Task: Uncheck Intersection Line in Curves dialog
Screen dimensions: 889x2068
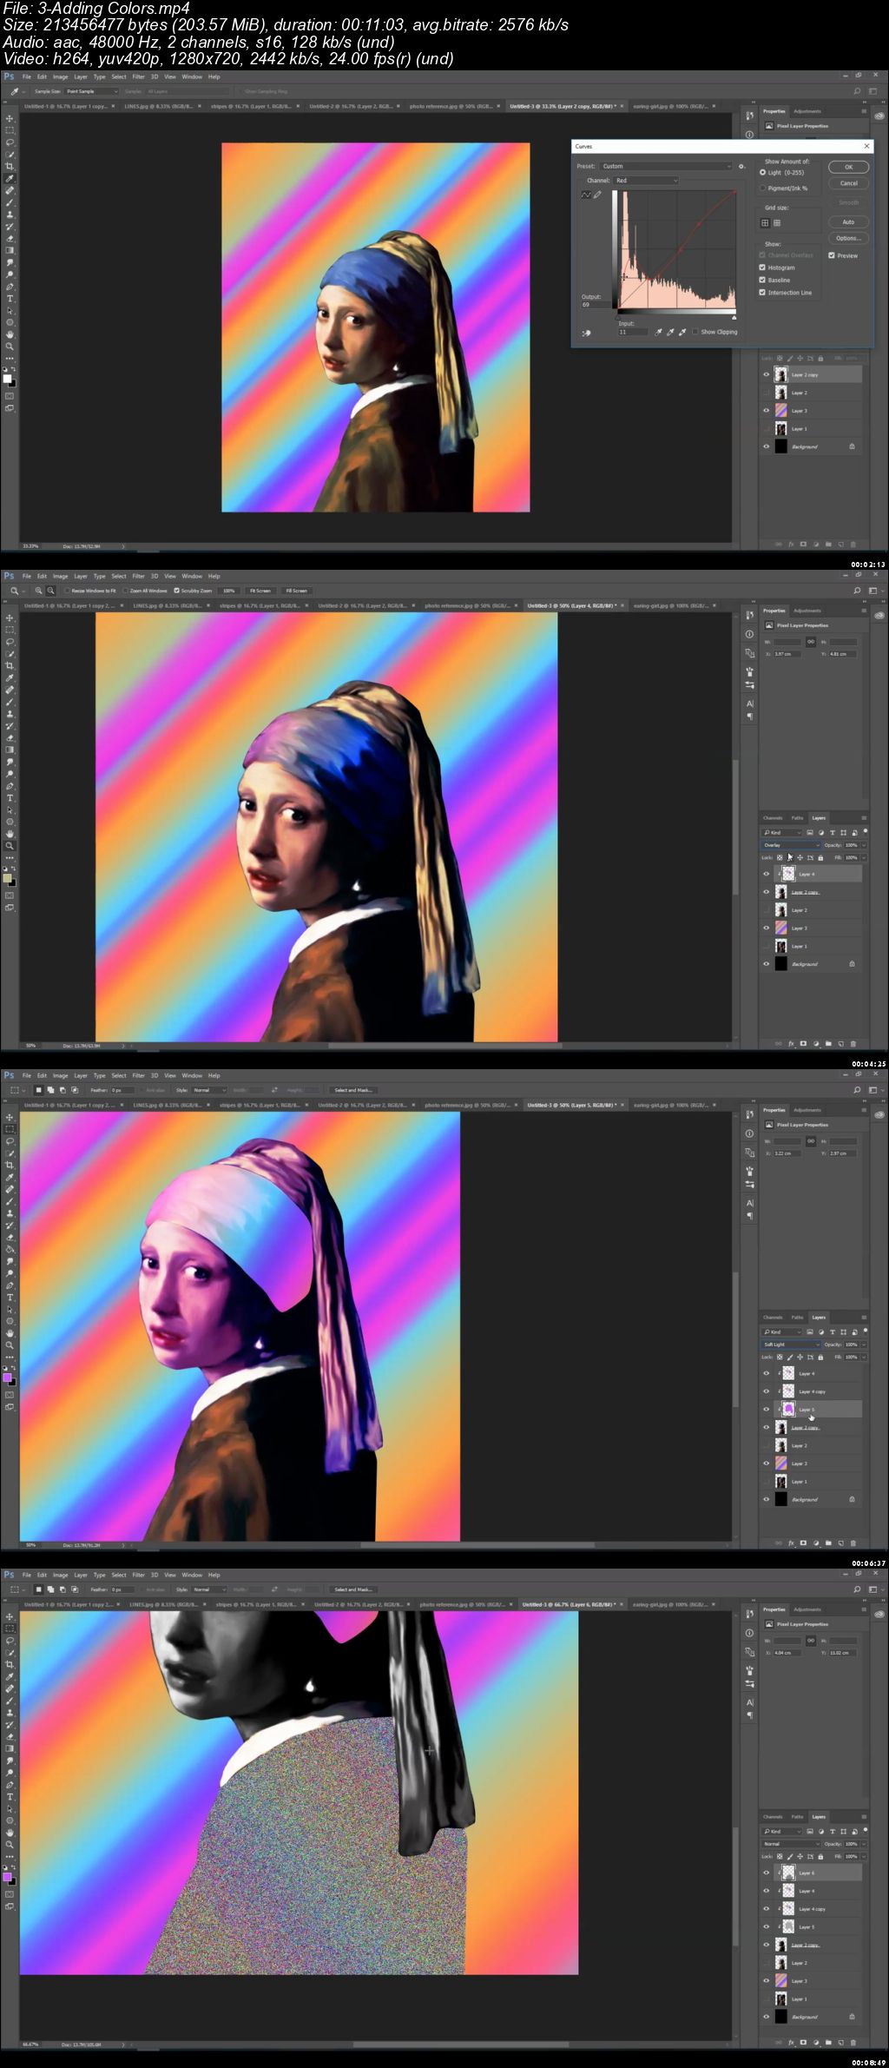Action: pyautogui.click(x=762, y=292)
